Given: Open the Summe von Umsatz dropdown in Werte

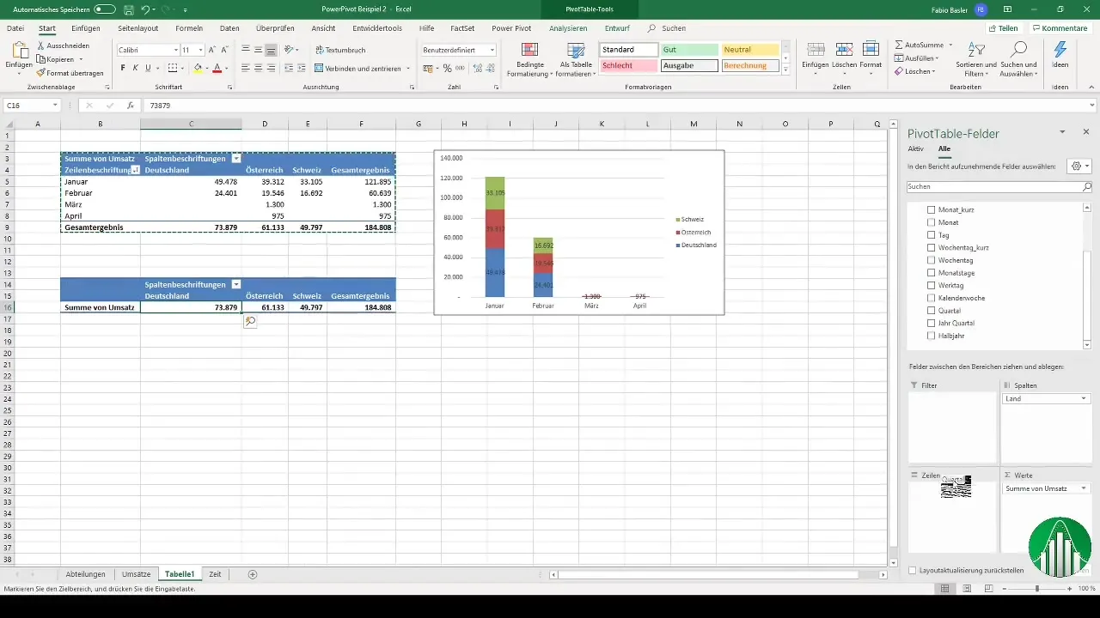Looking at the screenshot, I should [1084, 488].
